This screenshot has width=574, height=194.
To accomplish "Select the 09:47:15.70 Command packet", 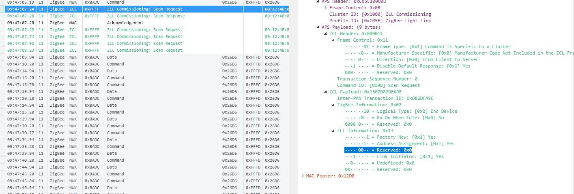I will [144, 84].
